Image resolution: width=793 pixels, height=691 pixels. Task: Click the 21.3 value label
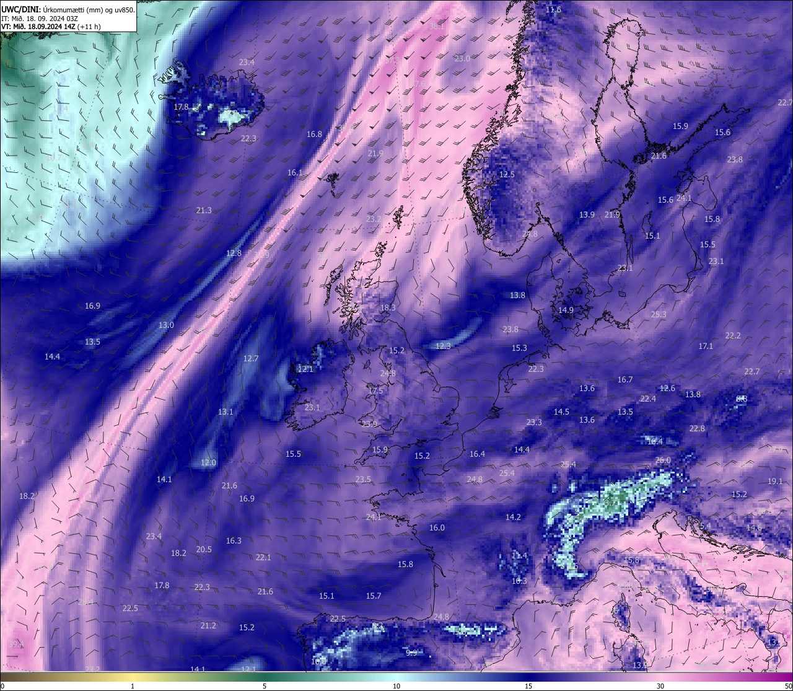pyautogui.click(x=204, y=210)
